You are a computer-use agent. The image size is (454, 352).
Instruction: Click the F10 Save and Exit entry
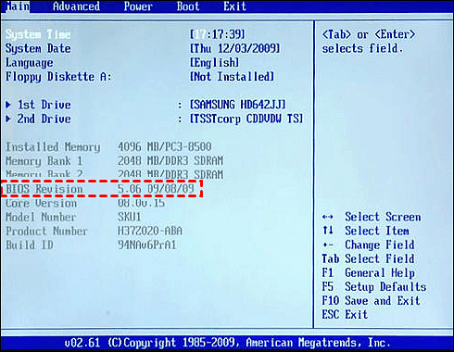(371, 301)
